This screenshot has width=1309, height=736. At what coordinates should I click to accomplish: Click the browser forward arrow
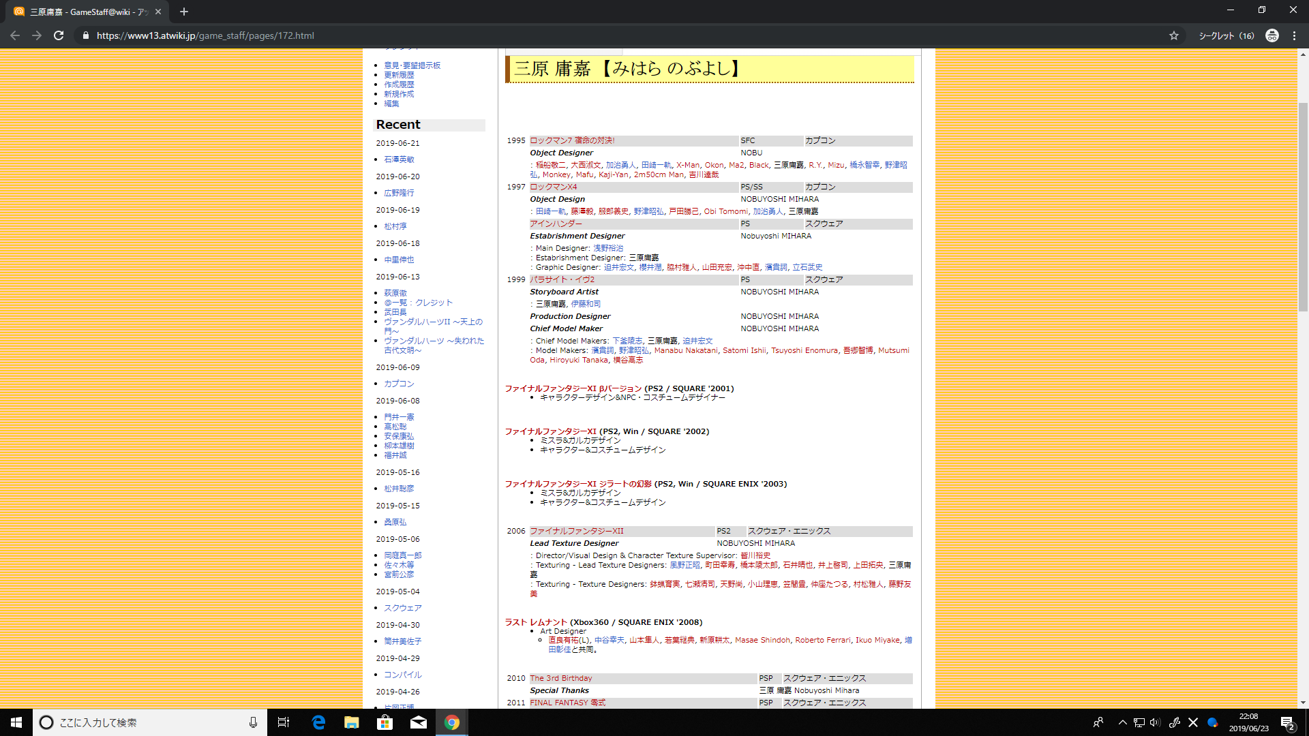37,35
